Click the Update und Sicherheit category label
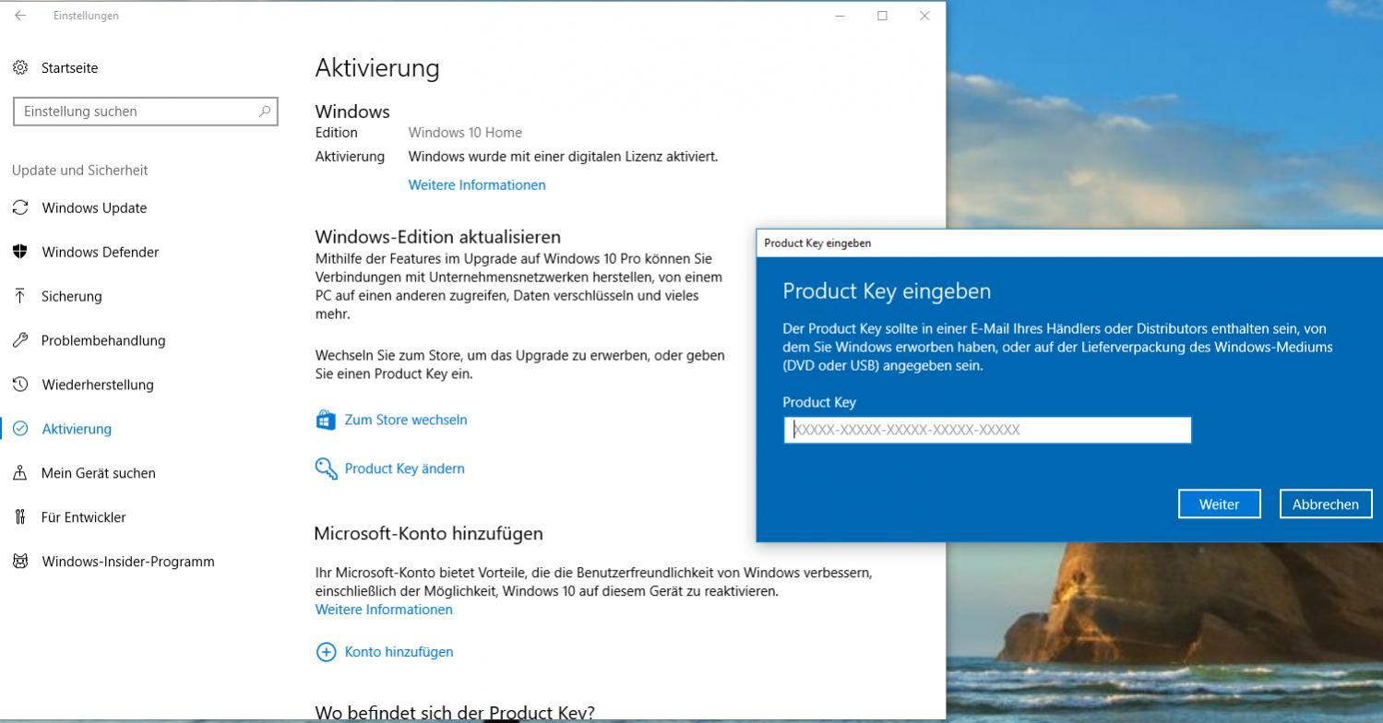 click(x=80, y=170)
